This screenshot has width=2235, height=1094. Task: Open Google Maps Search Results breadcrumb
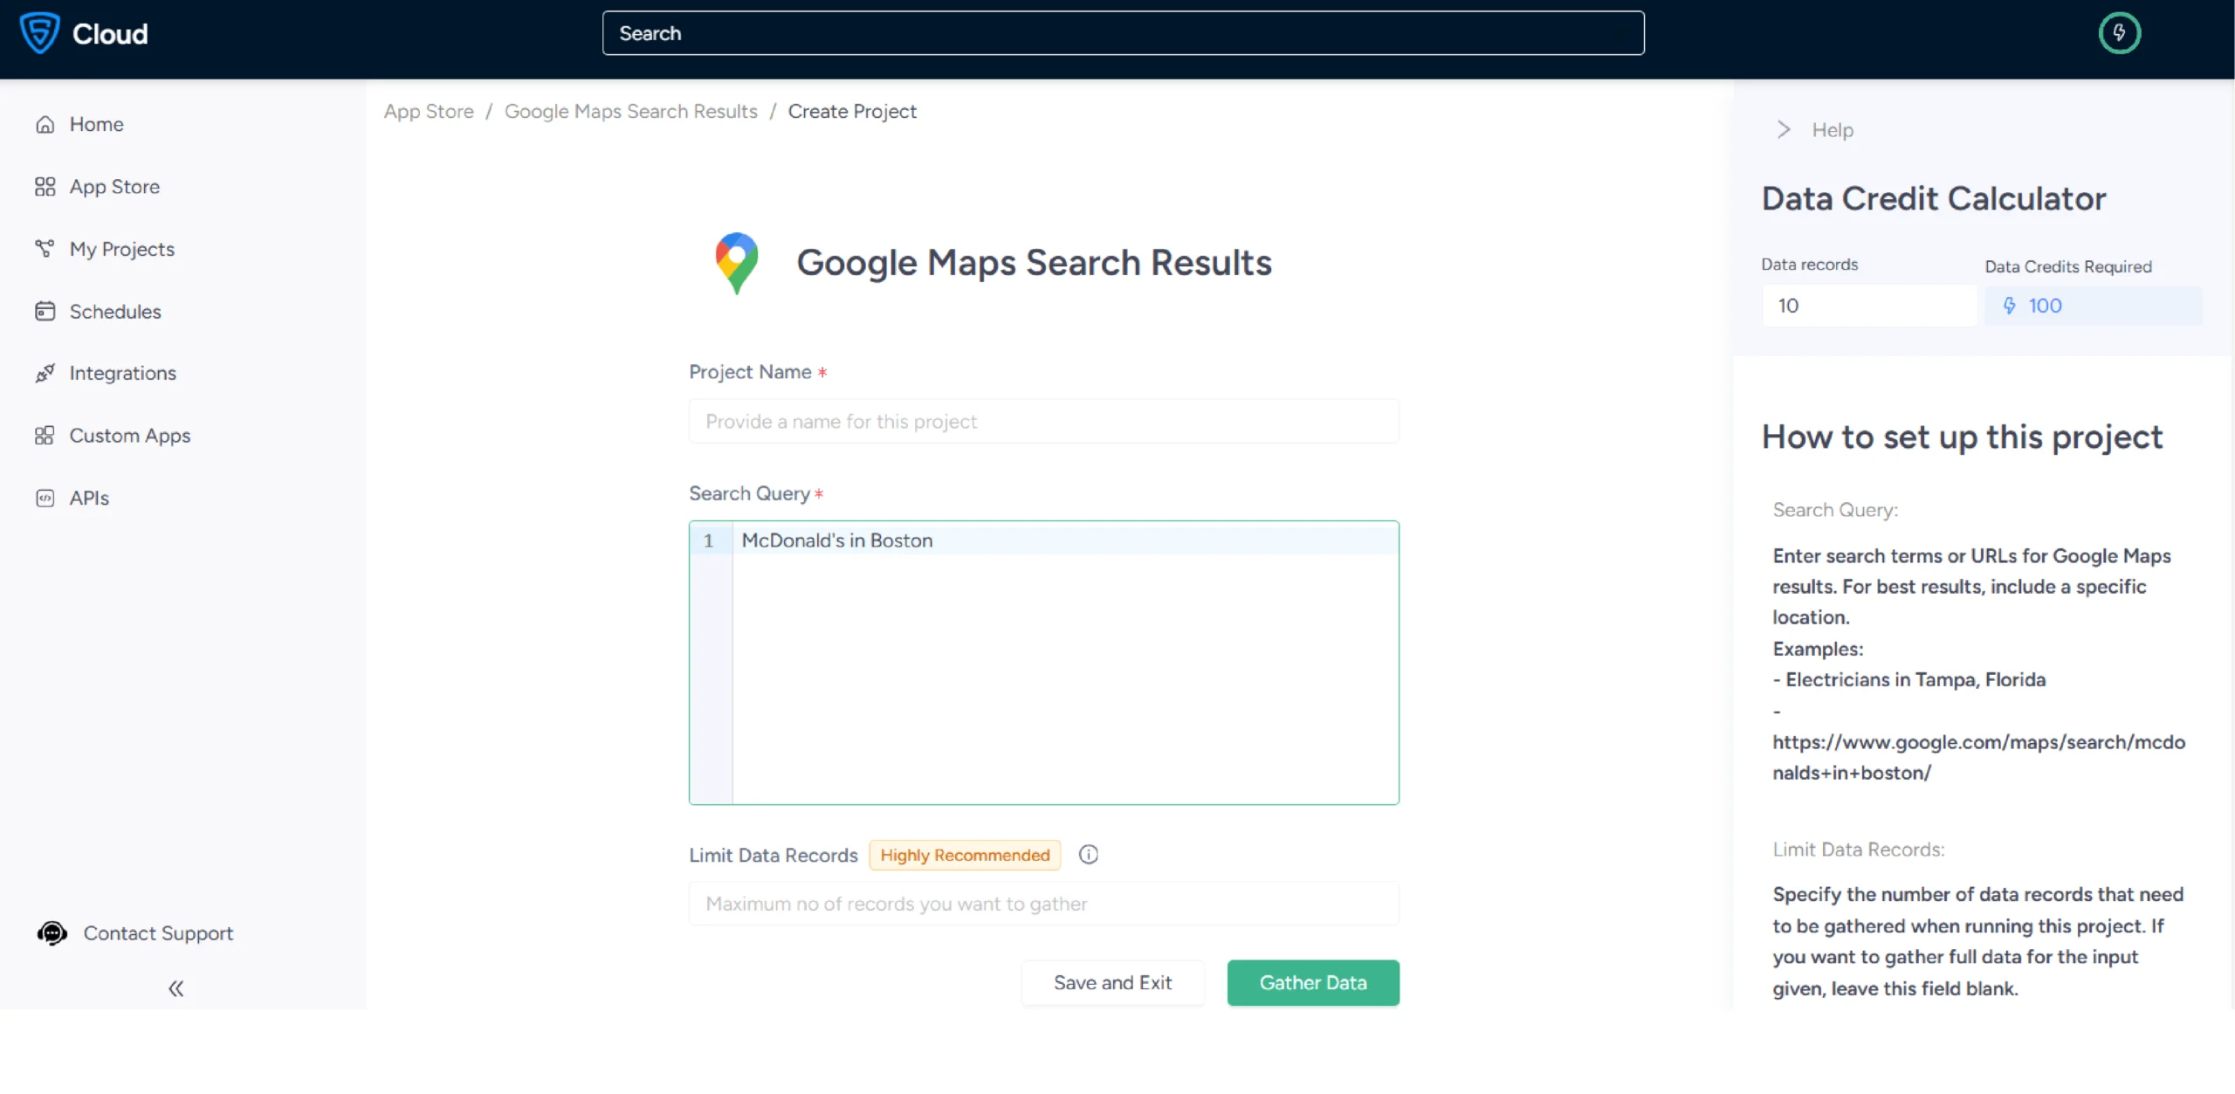pyautogui.click(x=631, y=112)
